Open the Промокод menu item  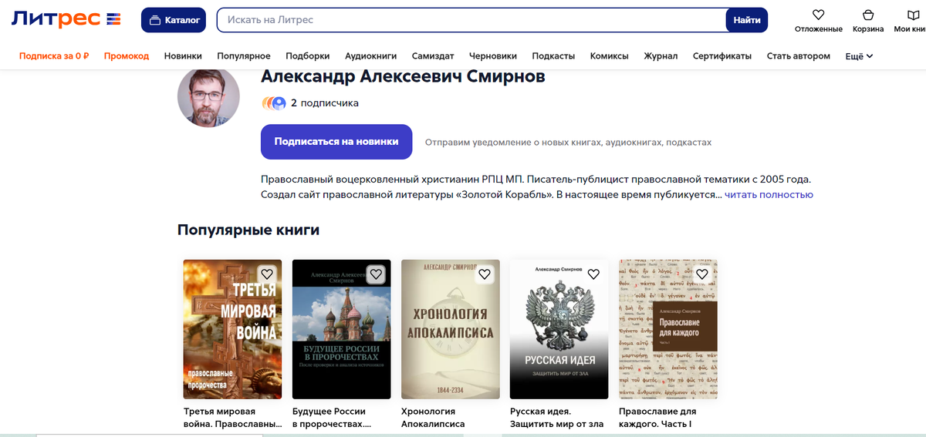point(127,56)
